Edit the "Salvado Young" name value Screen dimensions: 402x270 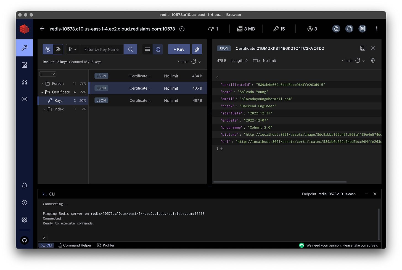point(253,92)
